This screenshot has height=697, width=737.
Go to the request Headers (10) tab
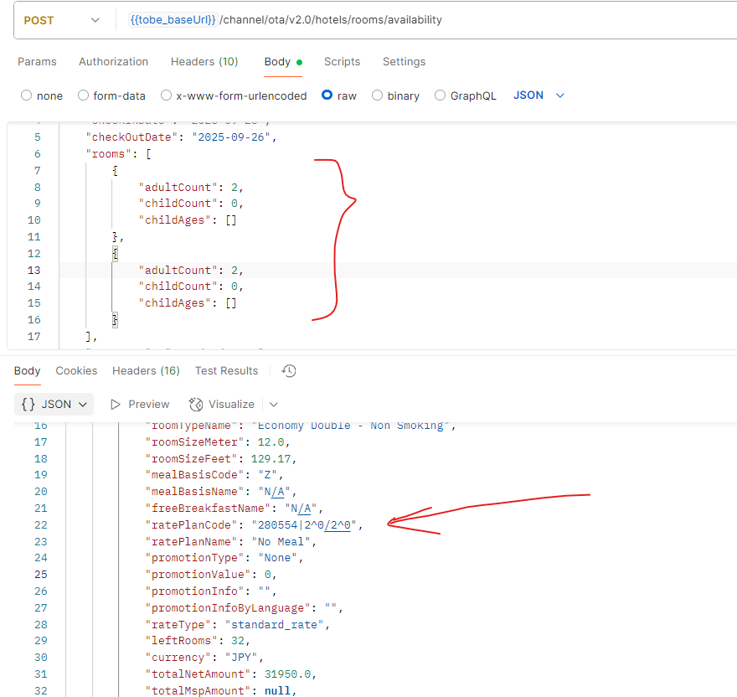pyautogui.click(x=204, y=62)
